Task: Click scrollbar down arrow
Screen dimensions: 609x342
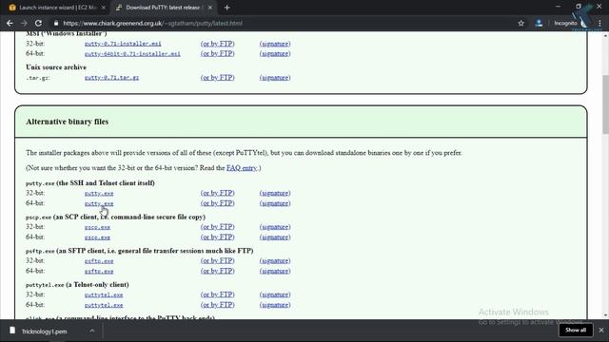Action: click(605, 315)
